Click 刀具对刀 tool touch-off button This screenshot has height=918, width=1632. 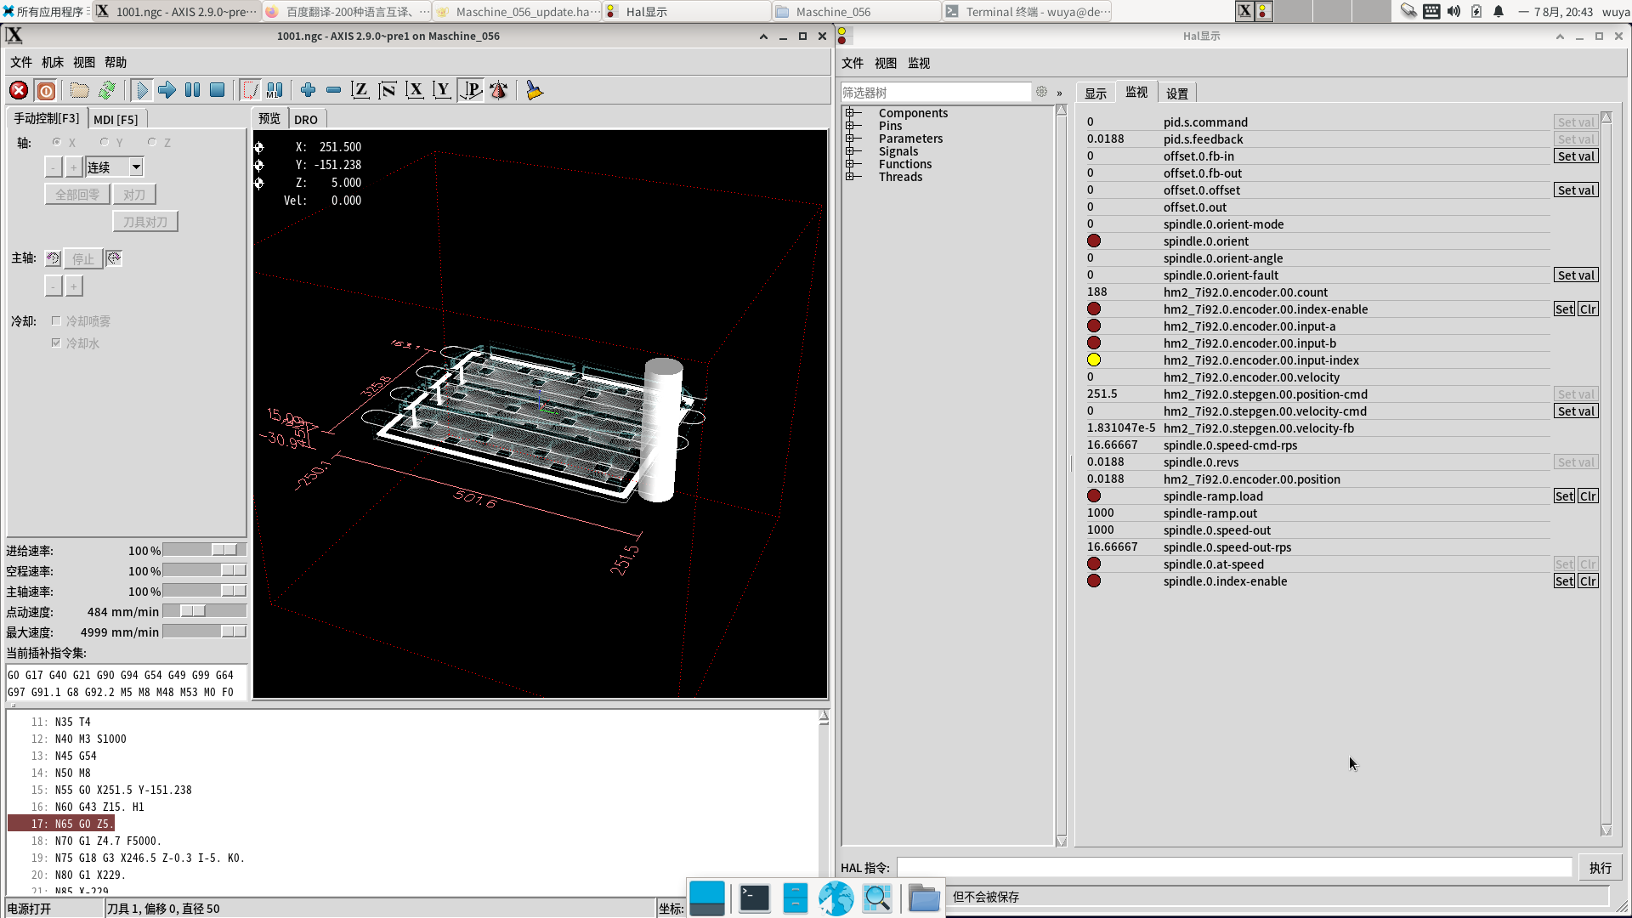tap(145, 221)
